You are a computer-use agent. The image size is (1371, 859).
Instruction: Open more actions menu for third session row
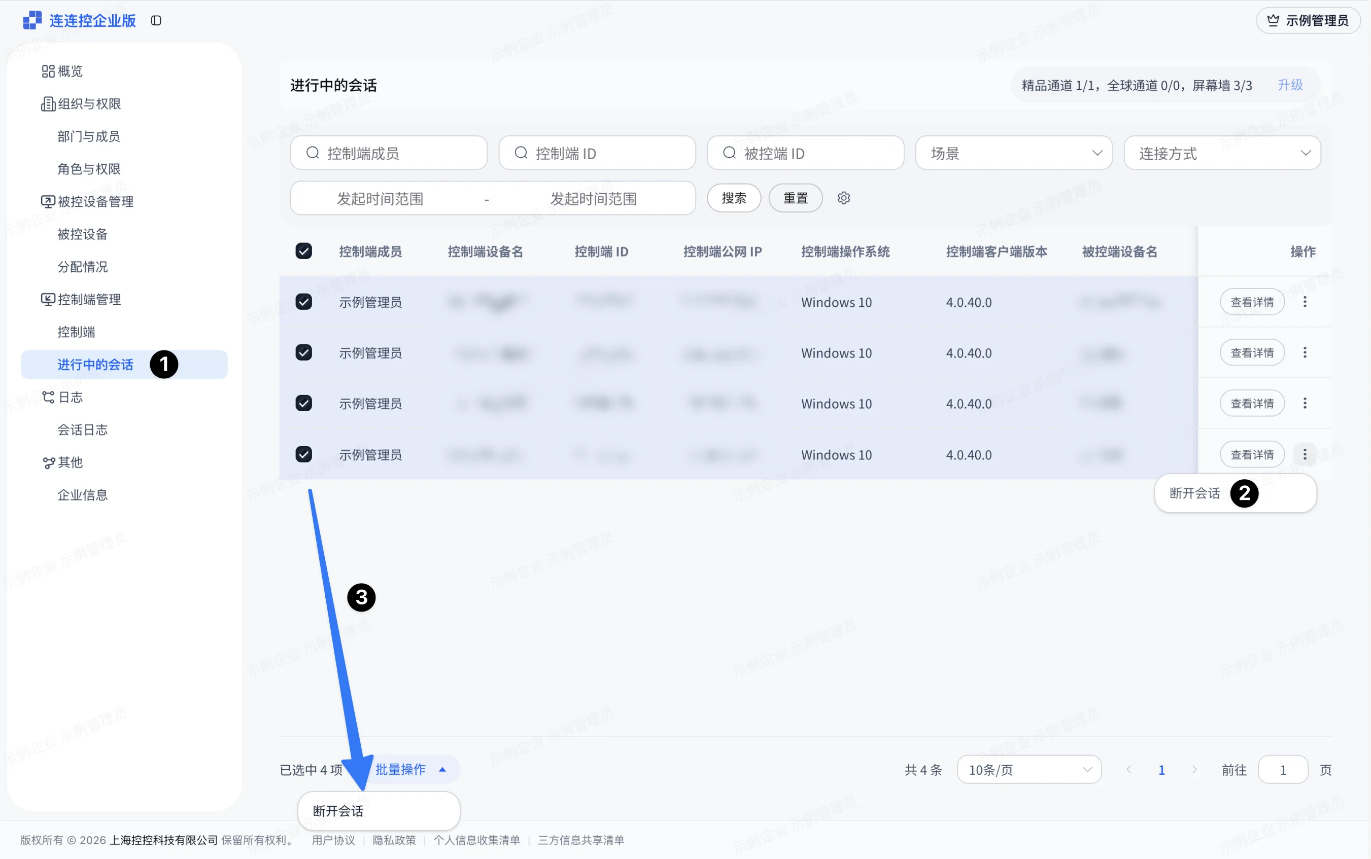[1305, 403]
